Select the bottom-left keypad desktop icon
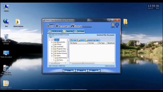This screenshot has width=163, height=92. [x=6, y=84]
